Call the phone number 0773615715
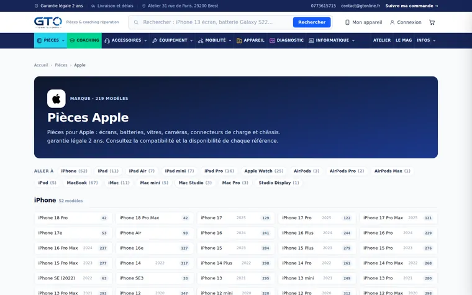This screenshot has height=295, width=472. point(324,6)
